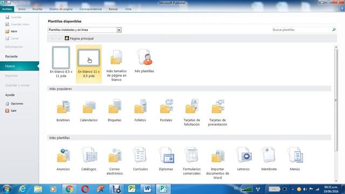Open the Letreros templates
The width and height of the screenshot is (345, 194).
tap(243, 159)
